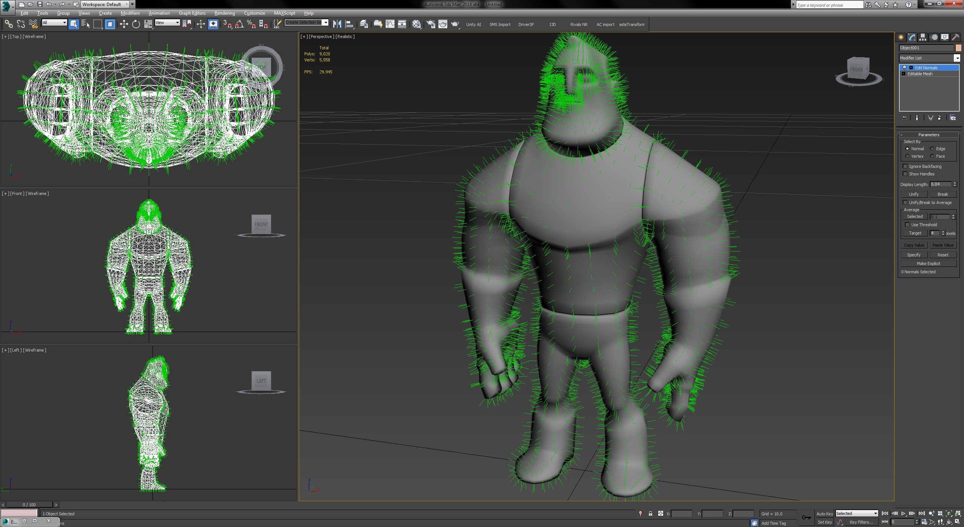Viewport: 964px width, 527px height.
Task: Remove modifier using the trash icon
Action: pos(939,118)
